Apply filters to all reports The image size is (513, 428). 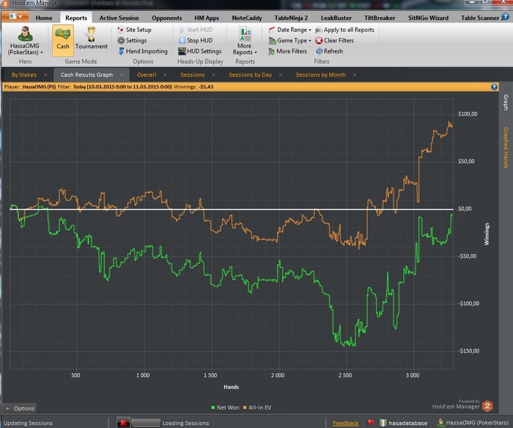(x=345, y=30)
